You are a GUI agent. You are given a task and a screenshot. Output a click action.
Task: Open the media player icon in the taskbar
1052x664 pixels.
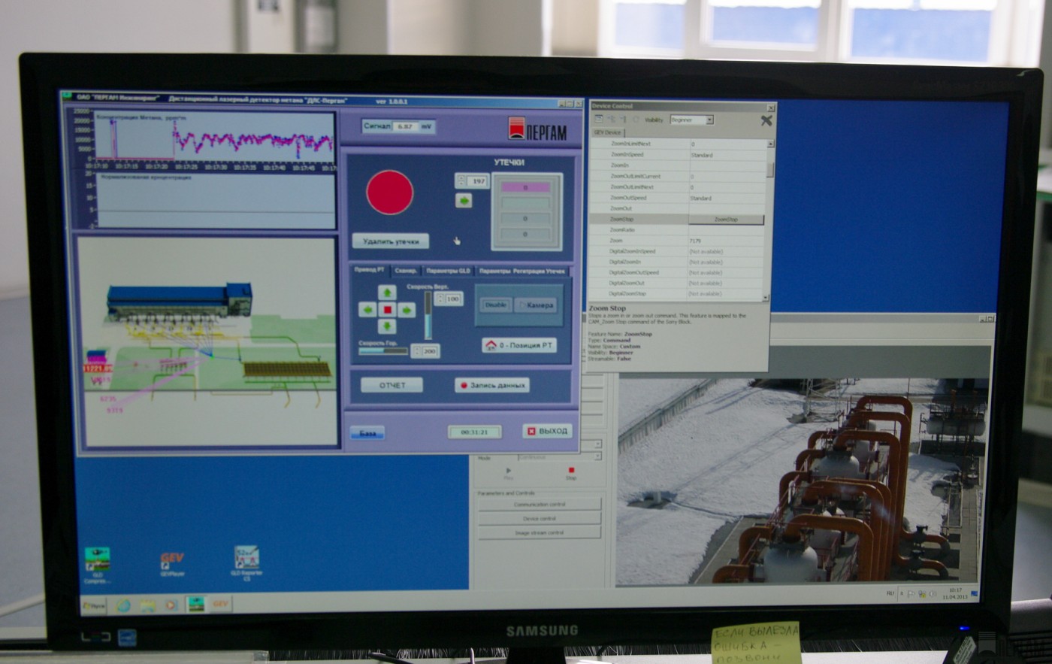(x=171, y=605)
